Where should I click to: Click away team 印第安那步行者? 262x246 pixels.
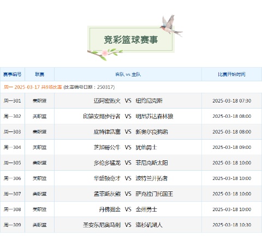coord(102,116)
